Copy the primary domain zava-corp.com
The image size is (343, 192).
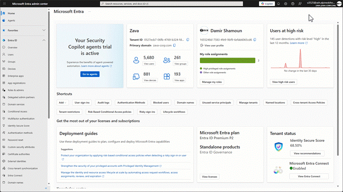pyautogui.click(x=174, y=45)
